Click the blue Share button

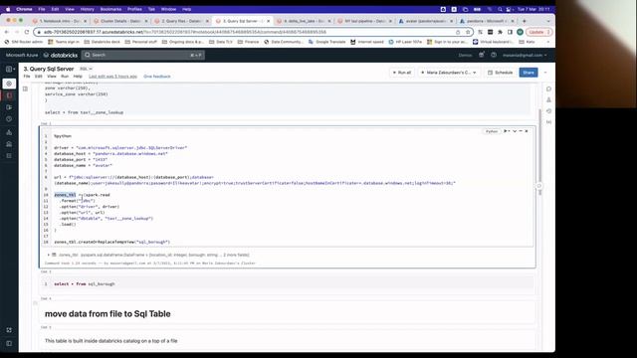529,73
